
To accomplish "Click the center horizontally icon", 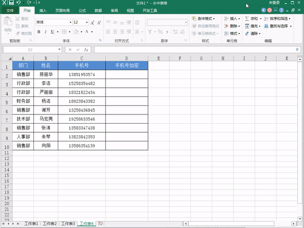I will click(x=115, y=31).
